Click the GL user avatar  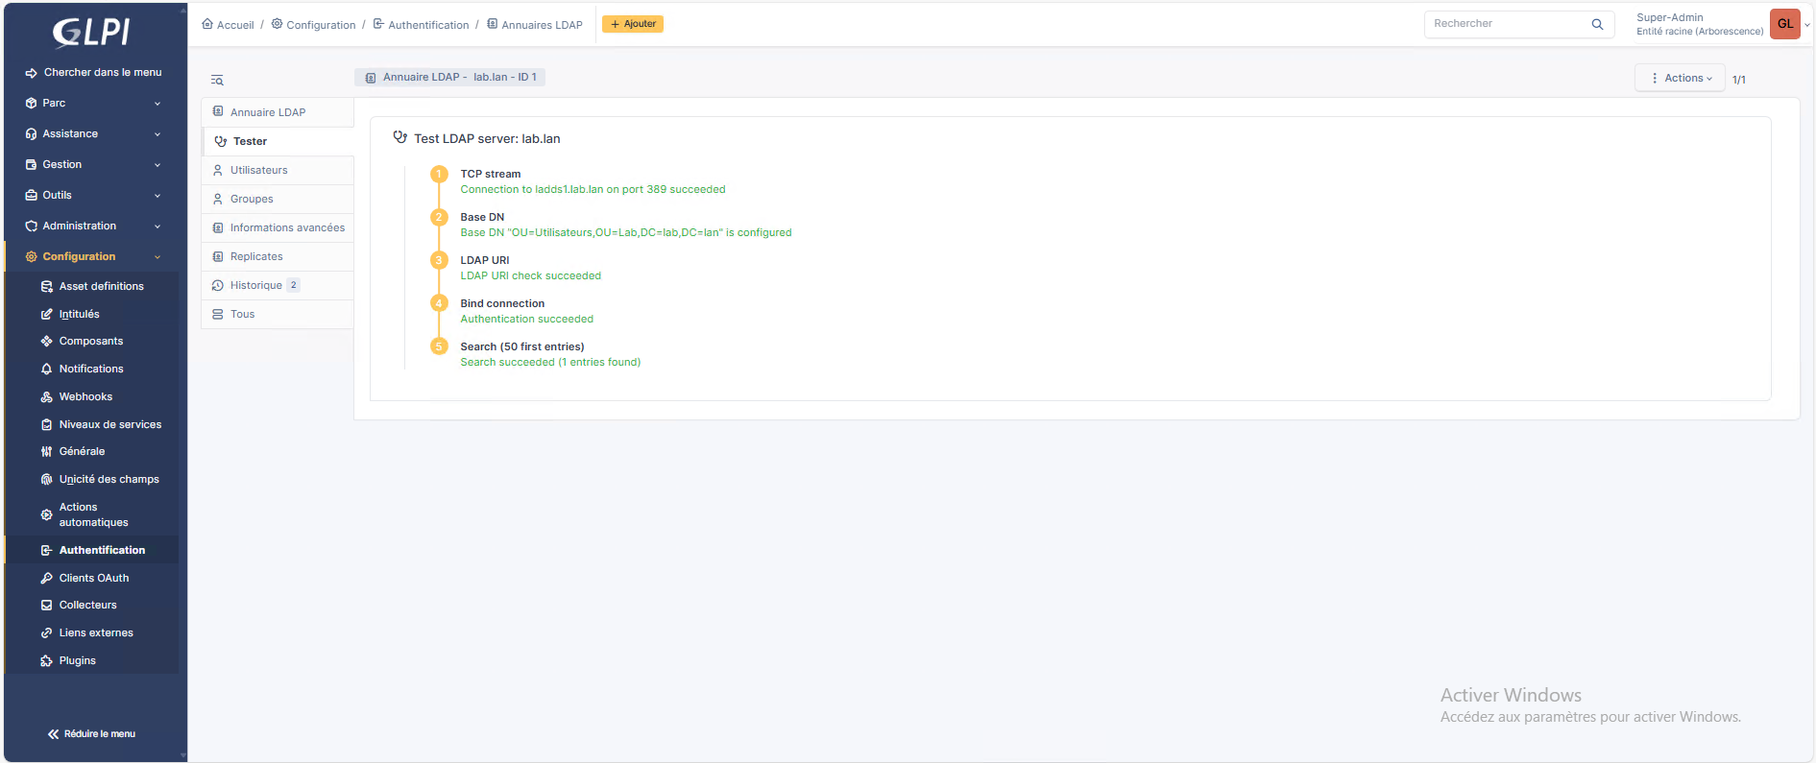(x=1784, y=24)
